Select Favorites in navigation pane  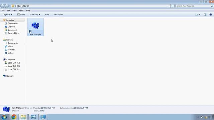click(10, 20)
